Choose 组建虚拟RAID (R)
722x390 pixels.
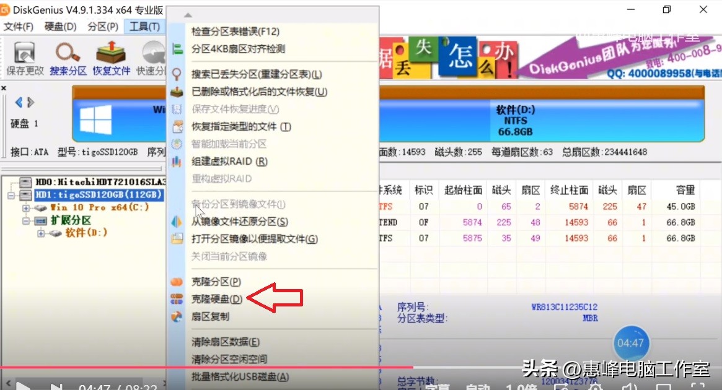coord(229,162)
